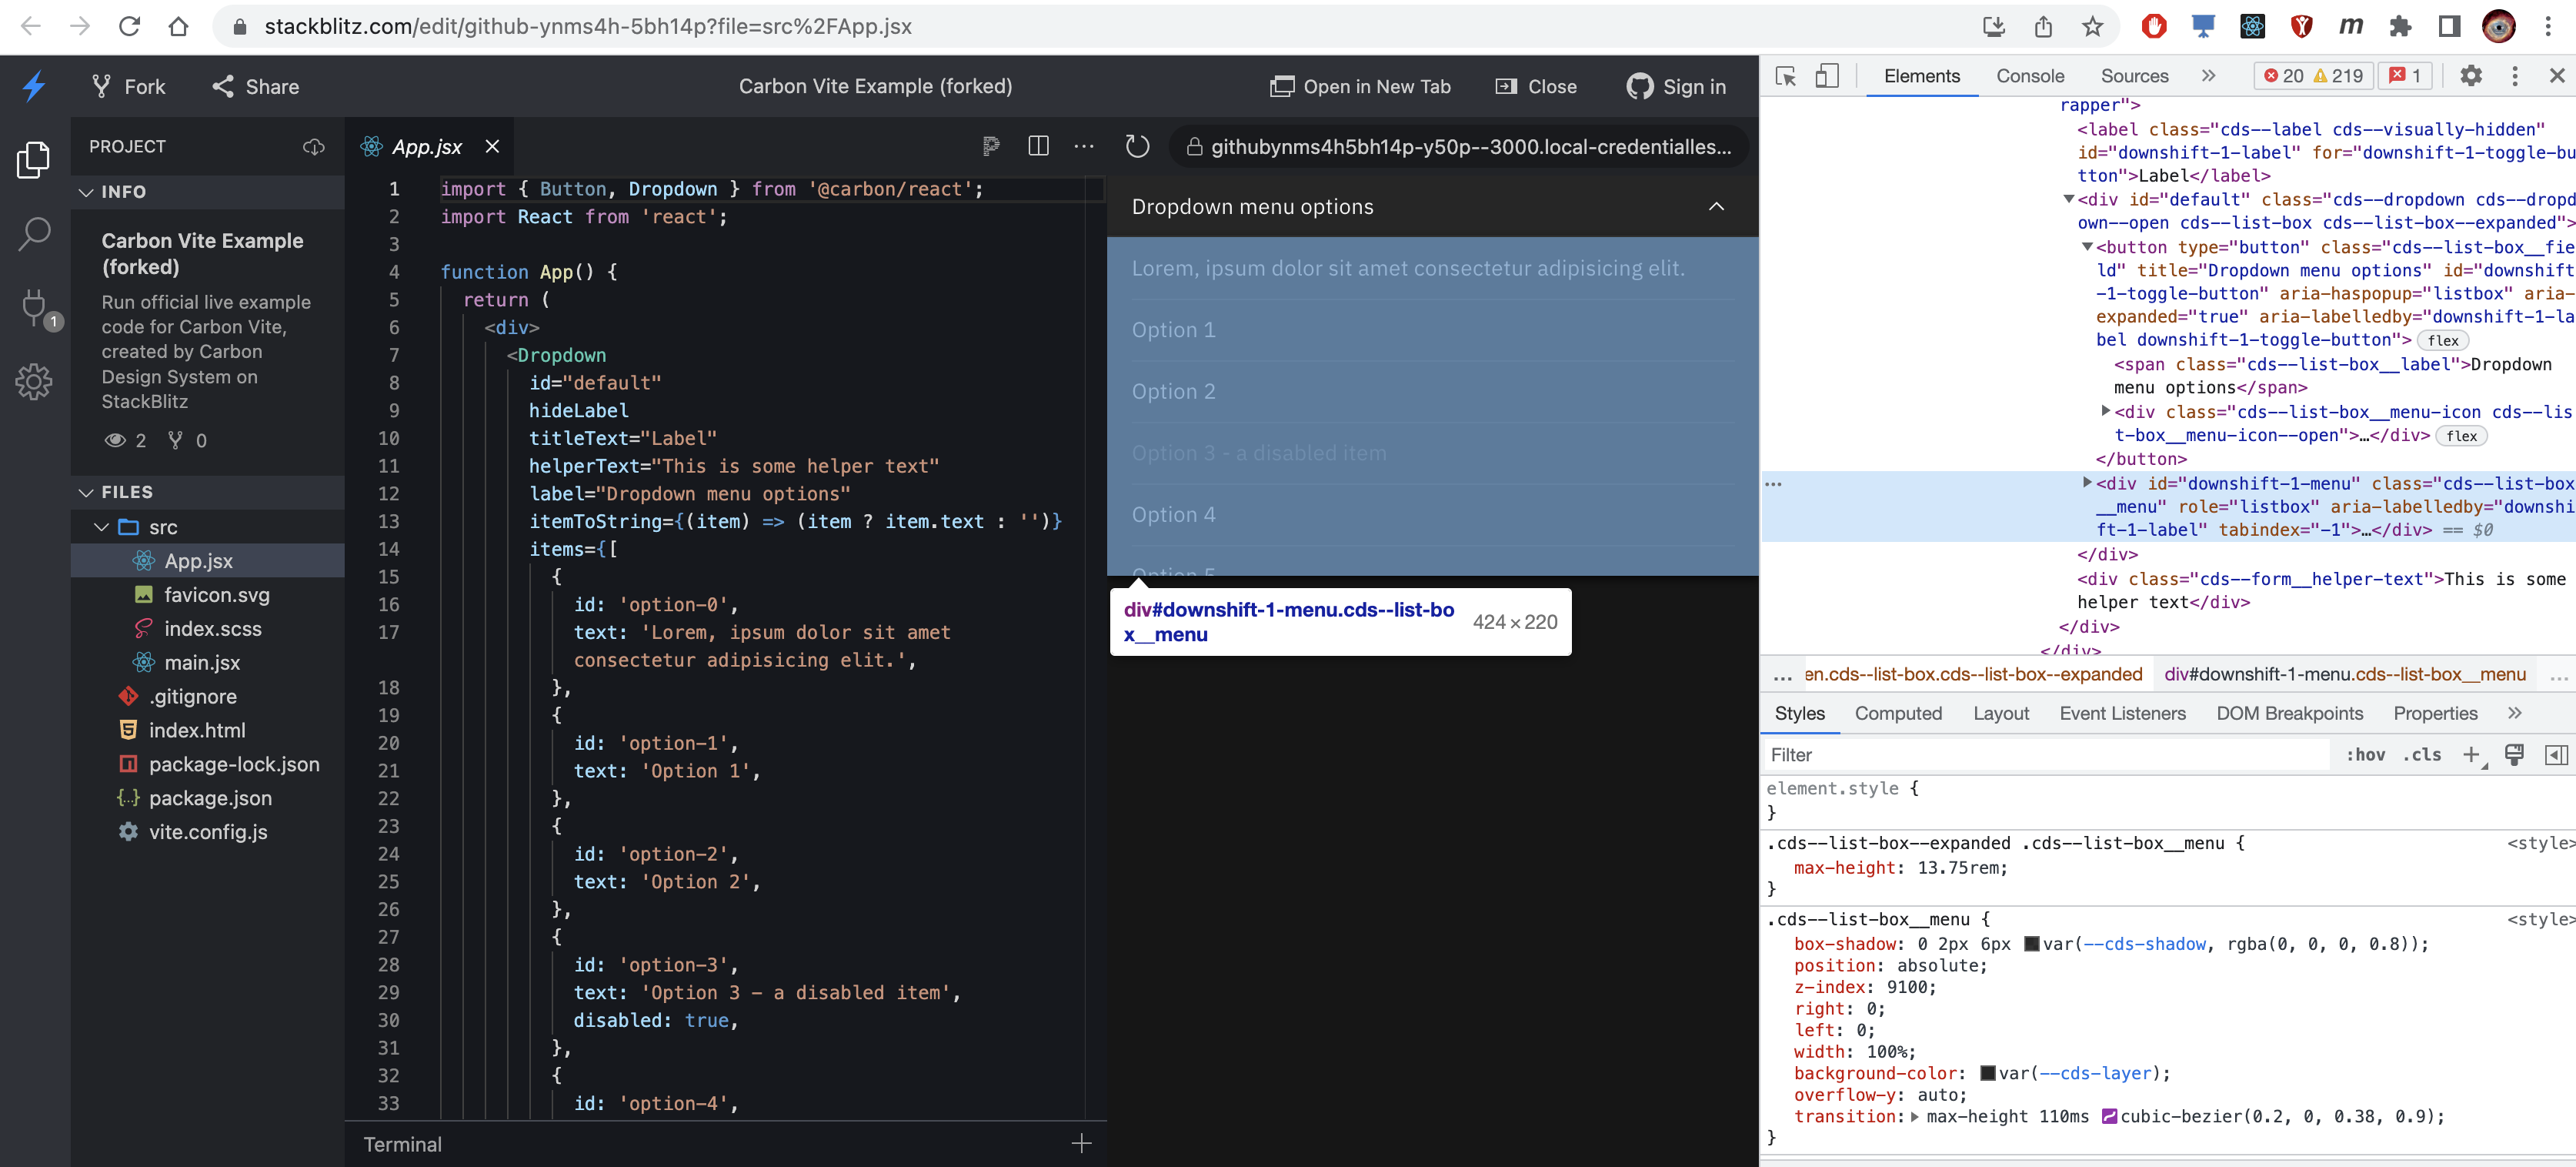This screenshot has width=2576, height=1167.
Task: Toggle the .cls class editor
Action: tap(2422, 754)
